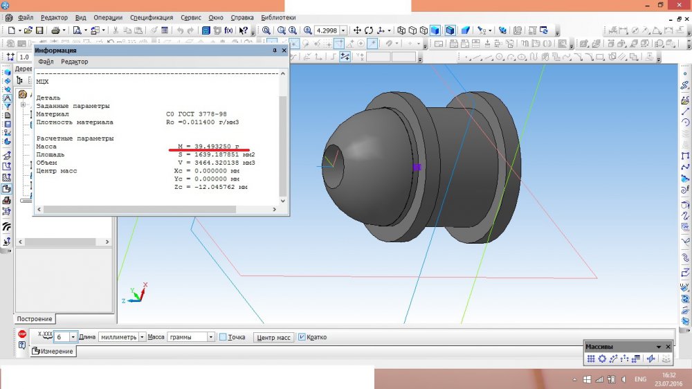Uncheck the Кратко checkbox
The image size is (692, 389).
pos(301,337)
